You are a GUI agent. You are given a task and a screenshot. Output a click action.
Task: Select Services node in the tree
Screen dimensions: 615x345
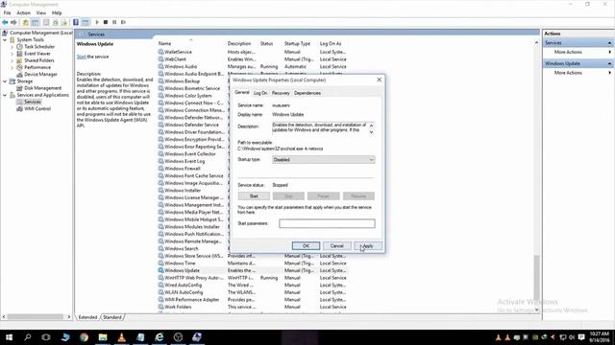pos(32,102)
